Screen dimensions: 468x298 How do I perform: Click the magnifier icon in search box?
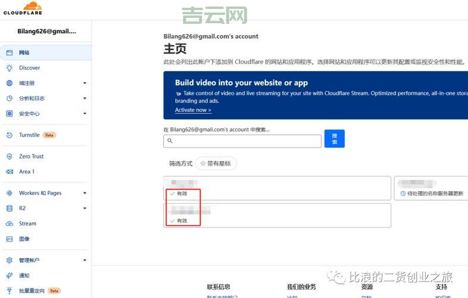pos(170,141)
